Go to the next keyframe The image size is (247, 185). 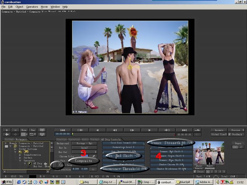(167, 130)
